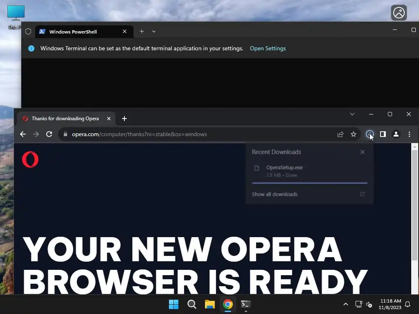Open taskbar Search

tap(191, 304)
